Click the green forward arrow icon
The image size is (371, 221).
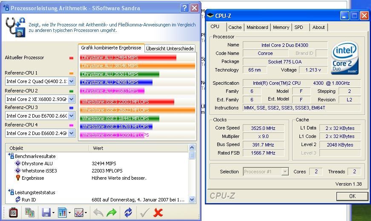pos(112,212)
